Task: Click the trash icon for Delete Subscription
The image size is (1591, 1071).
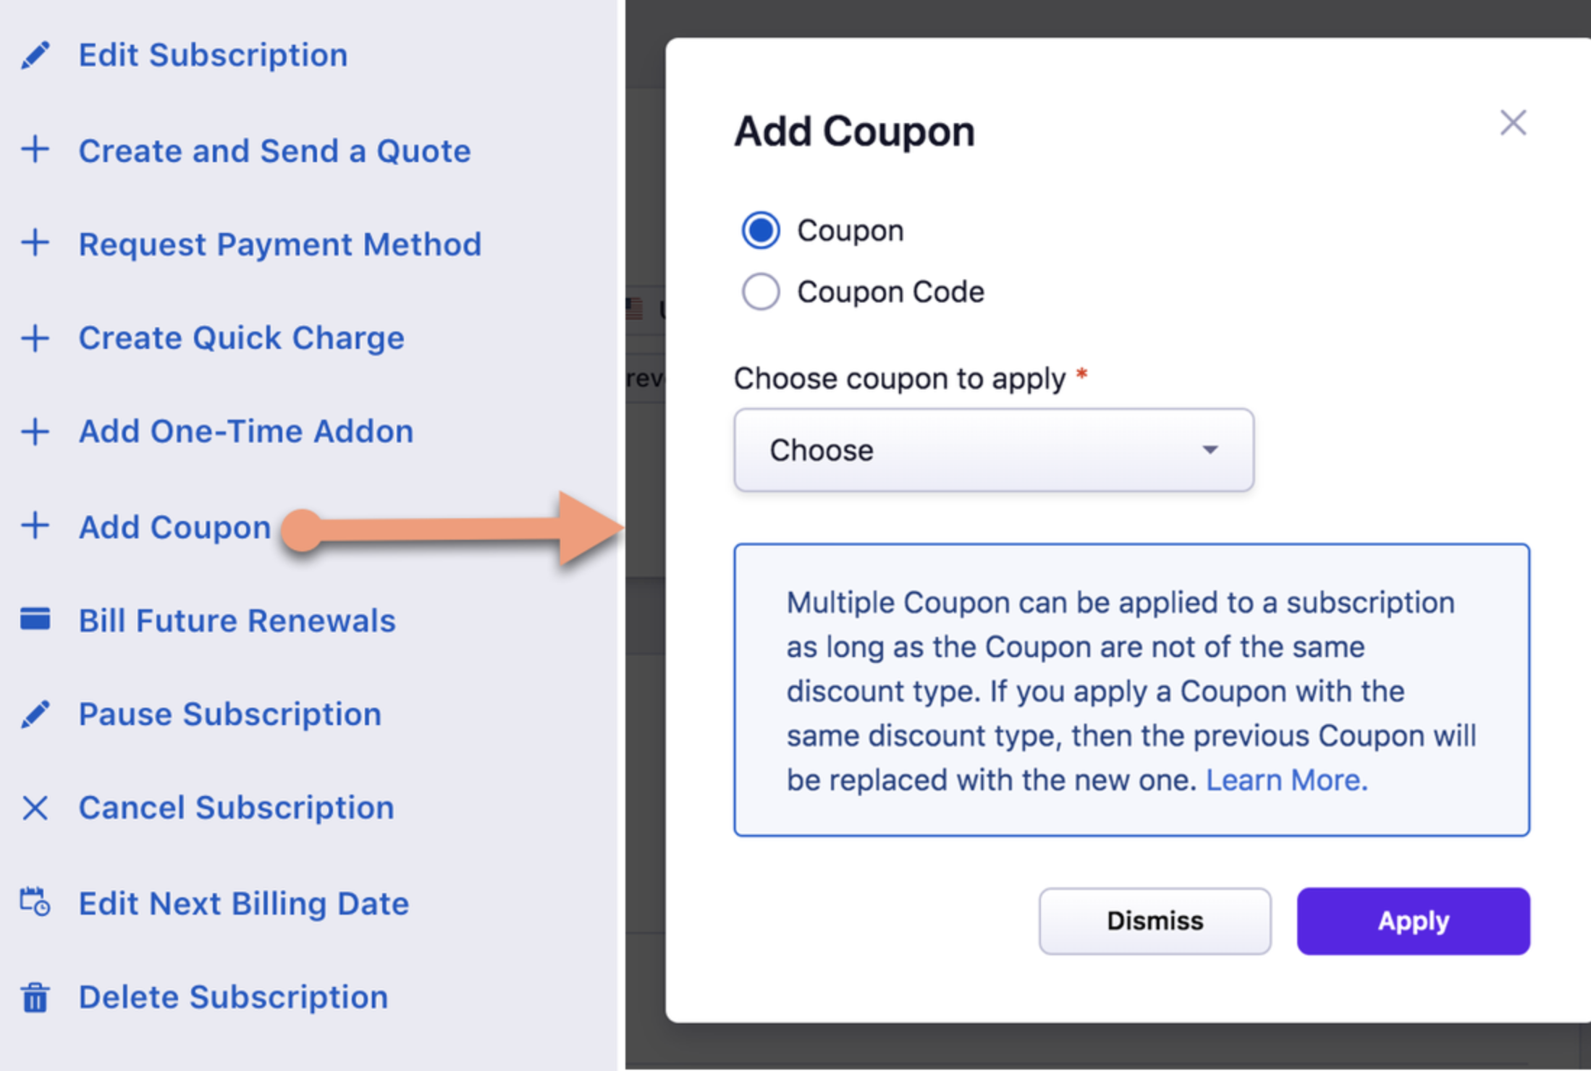Action: coord(35,996)
